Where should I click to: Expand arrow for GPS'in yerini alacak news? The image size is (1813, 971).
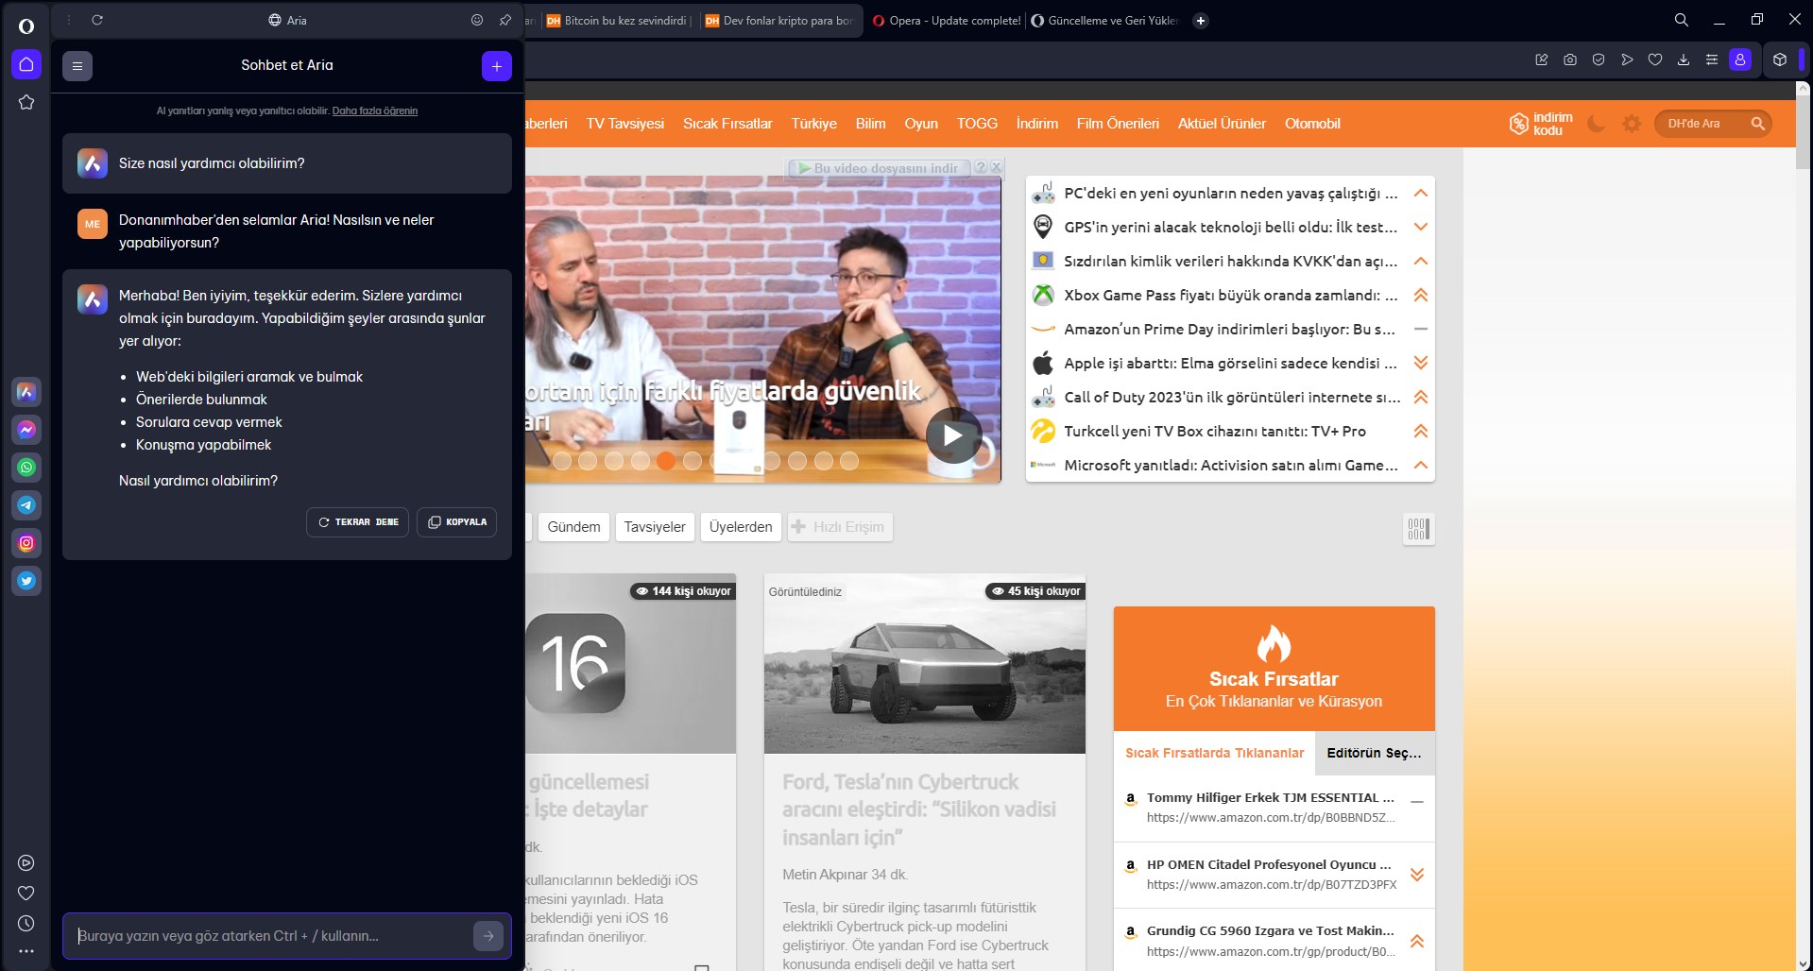tap(1420, 228)
